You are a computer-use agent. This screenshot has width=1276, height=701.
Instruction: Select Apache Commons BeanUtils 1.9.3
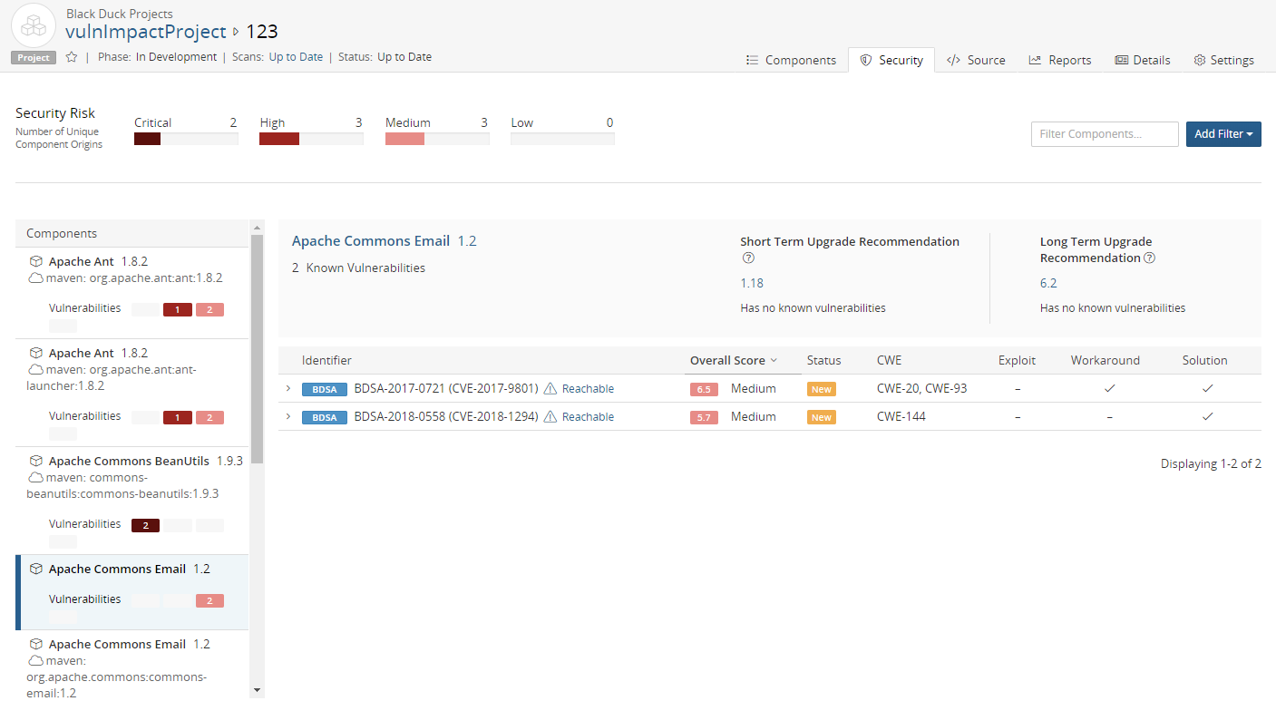(132, 501)
